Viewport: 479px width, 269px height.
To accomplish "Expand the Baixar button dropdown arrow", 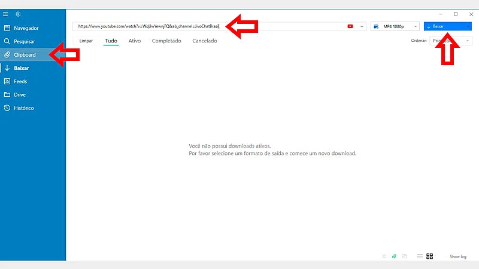I will pos(468,26).
